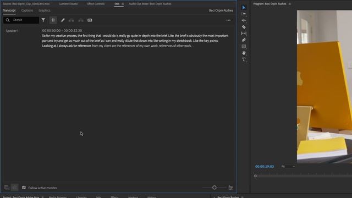This screenshot has height=198, width=352.
Task: Toggle the show pauses button
Action: [53, 20]
